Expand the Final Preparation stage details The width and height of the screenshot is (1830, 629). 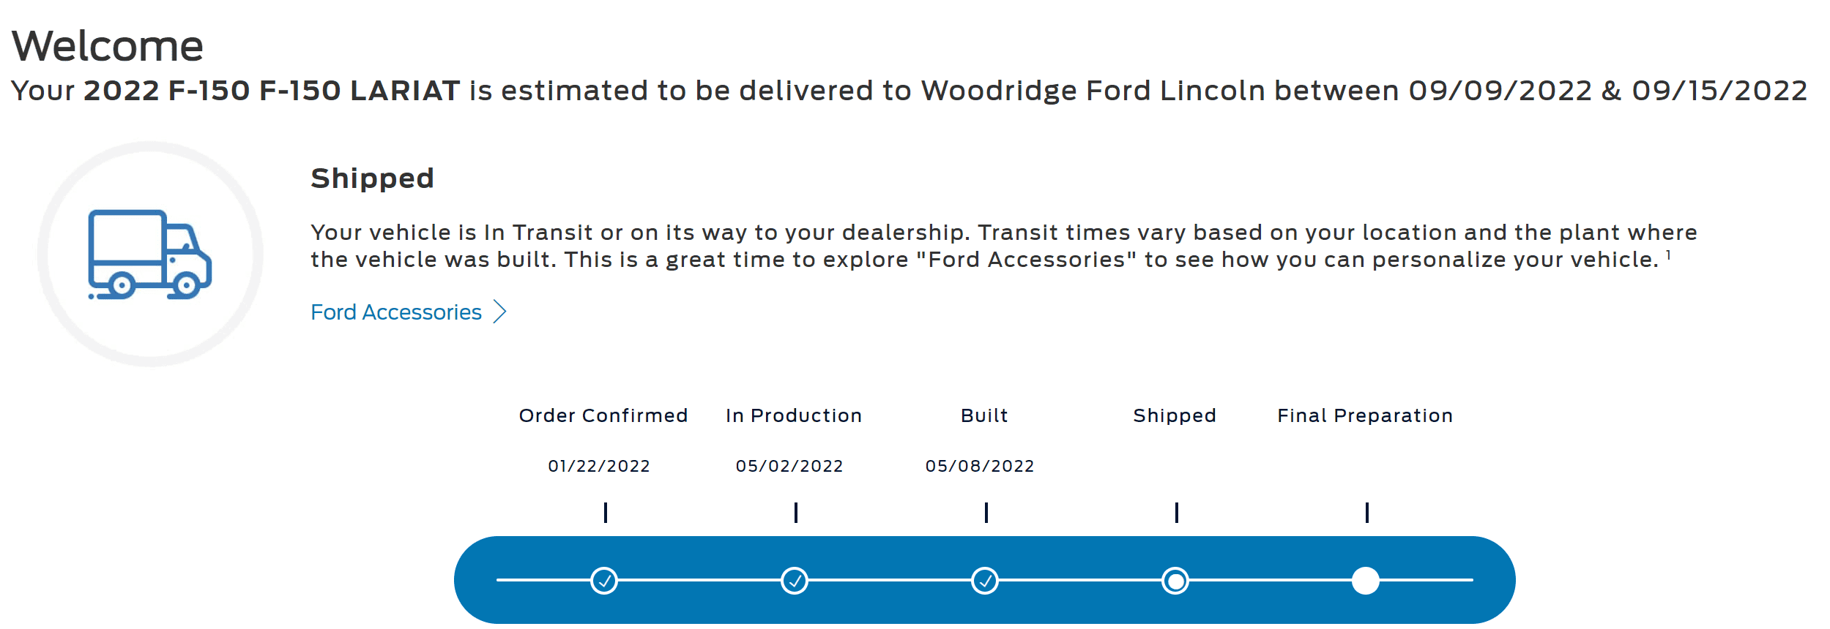[x=1365, y=415]
